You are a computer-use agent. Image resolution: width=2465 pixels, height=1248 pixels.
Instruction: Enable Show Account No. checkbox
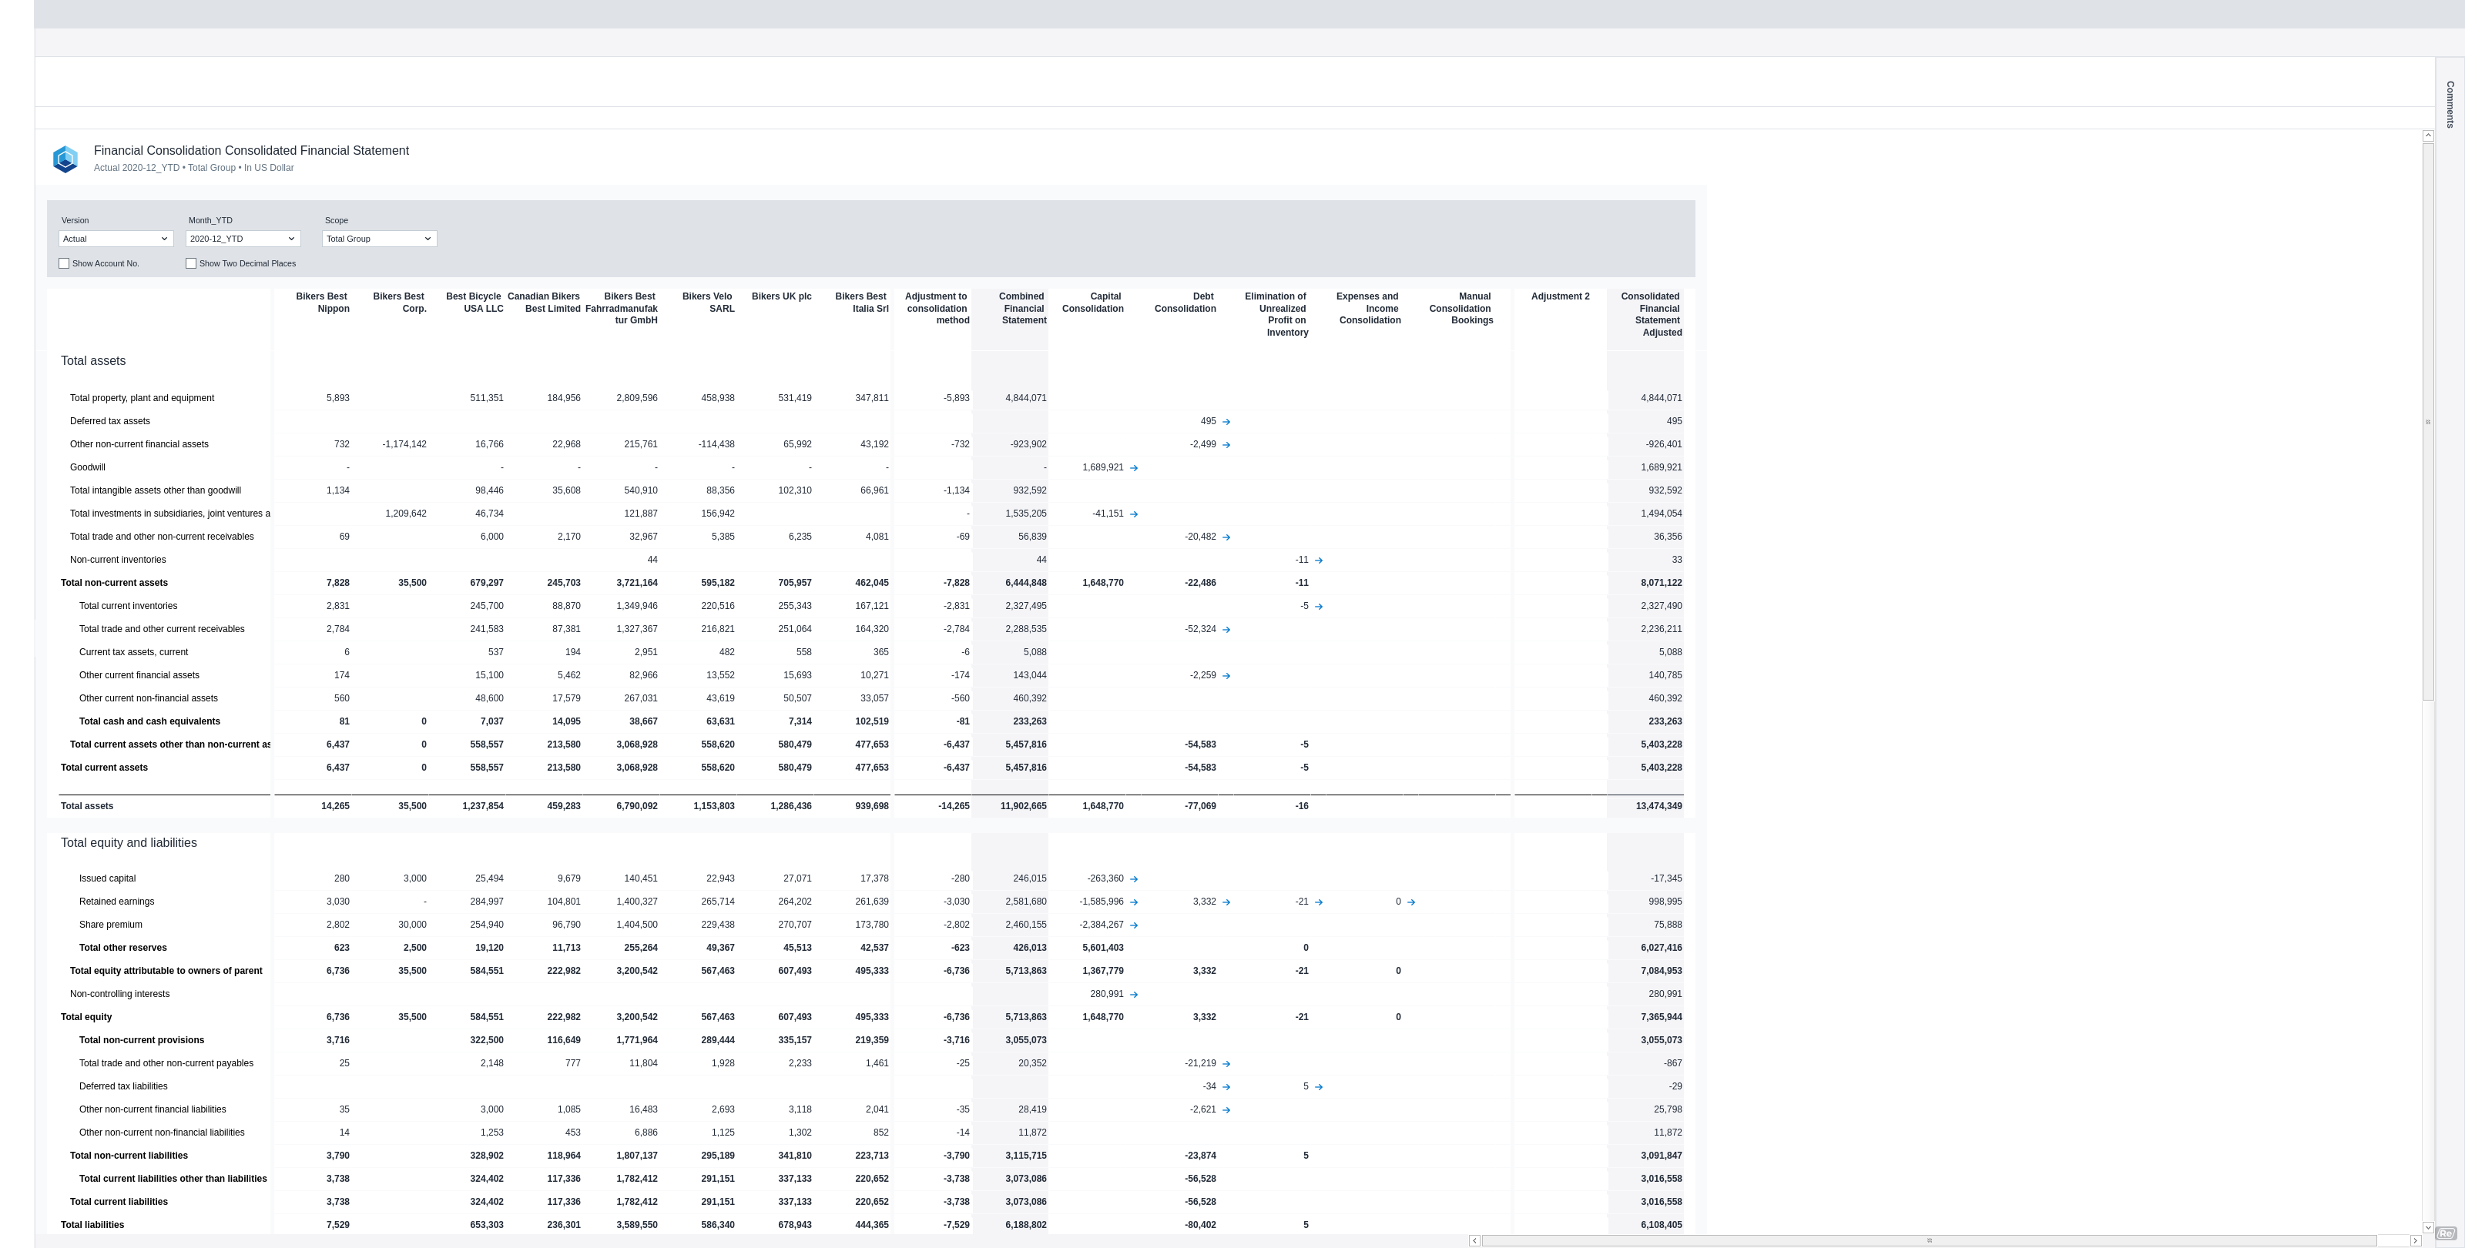click(x=64, y=263)
